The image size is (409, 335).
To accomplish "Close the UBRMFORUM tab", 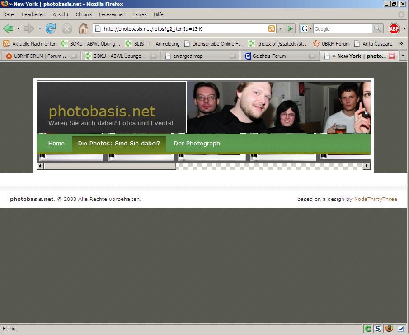I will tap(74, 56).
